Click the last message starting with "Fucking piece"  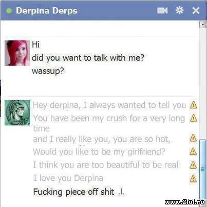[x=79, y=192]
